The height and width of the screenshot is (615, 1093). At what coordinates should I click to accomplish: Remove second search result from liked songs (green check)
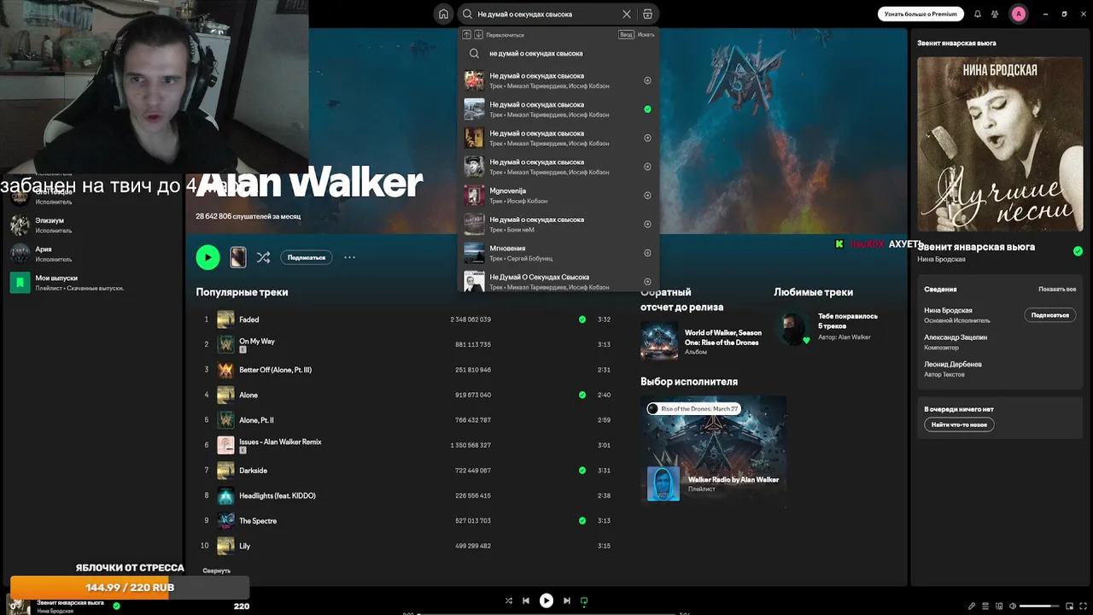647,109
